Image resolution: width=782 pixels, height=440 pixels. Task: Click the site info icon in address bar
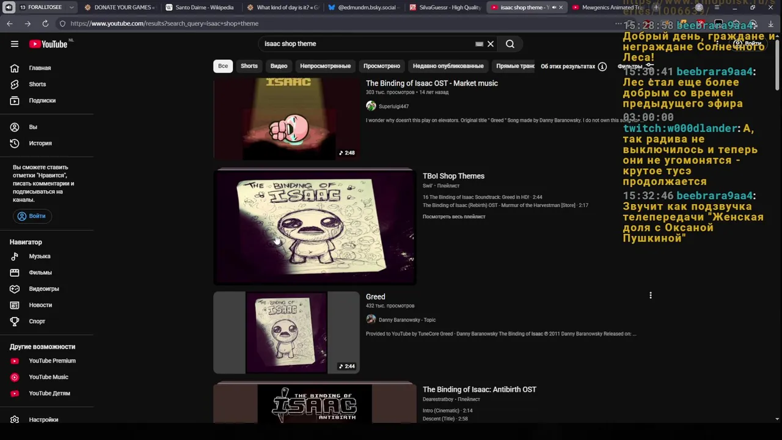tap(62, 23)
